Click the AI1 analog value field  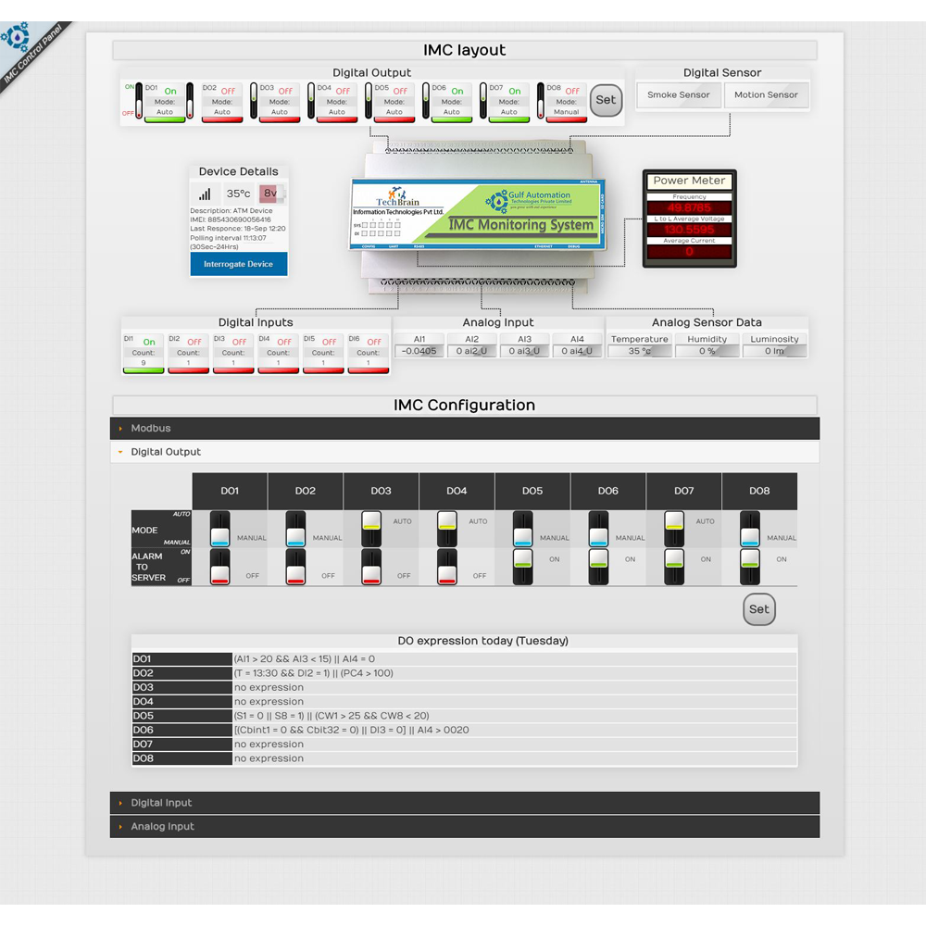[419, 352]
